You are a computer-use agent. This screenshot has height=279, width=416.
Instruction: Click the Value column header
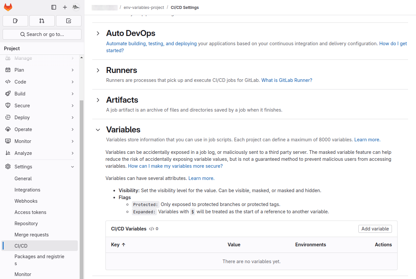(x=234, y=245)
